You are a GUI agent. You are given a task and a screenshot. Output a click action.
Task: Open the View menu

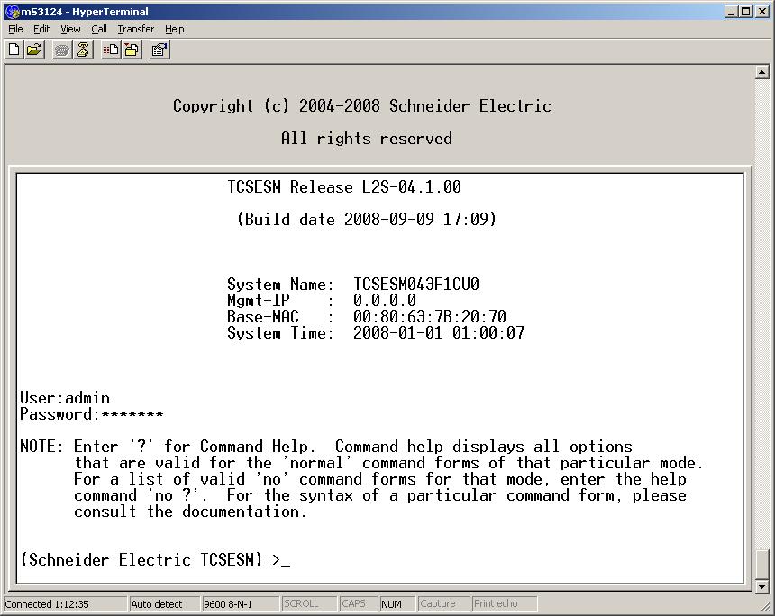70,29
